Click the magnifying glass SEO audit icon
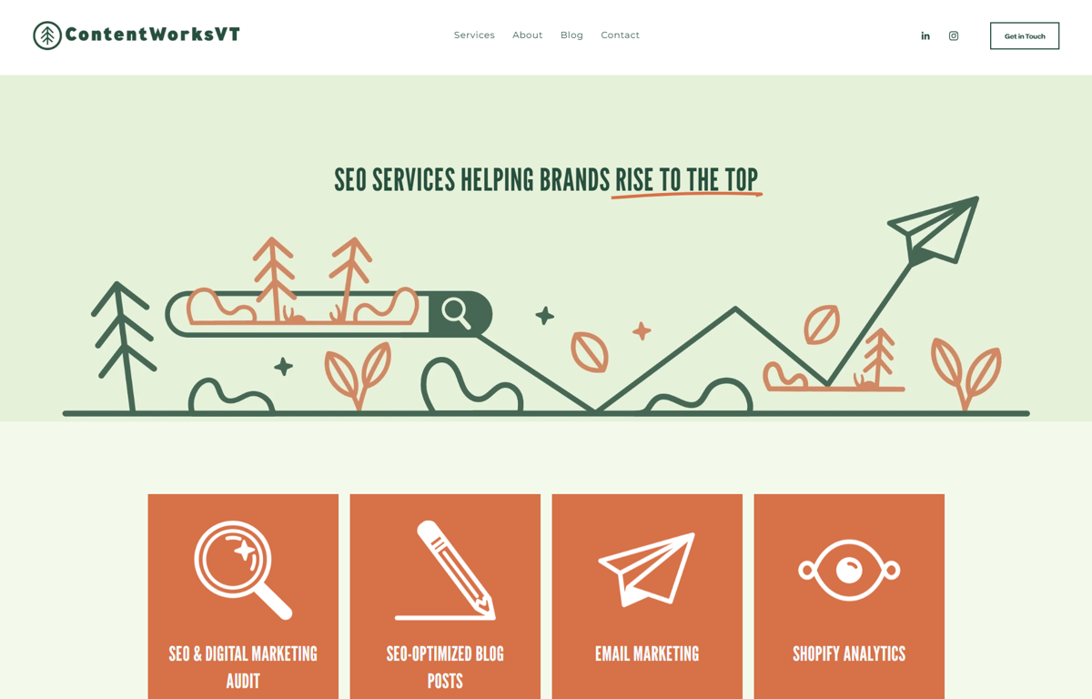 (243, 570)
